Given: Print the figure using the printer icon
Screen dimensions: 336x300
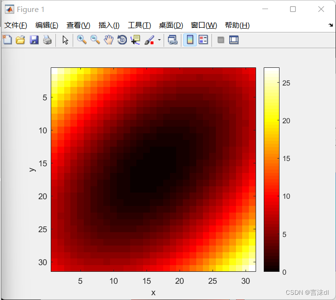Looking at the screenshot, I should [47, 40].
